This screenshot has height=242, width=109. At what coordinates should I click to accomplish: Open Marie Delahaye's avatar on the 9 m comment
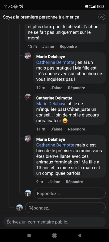(28, 138)
